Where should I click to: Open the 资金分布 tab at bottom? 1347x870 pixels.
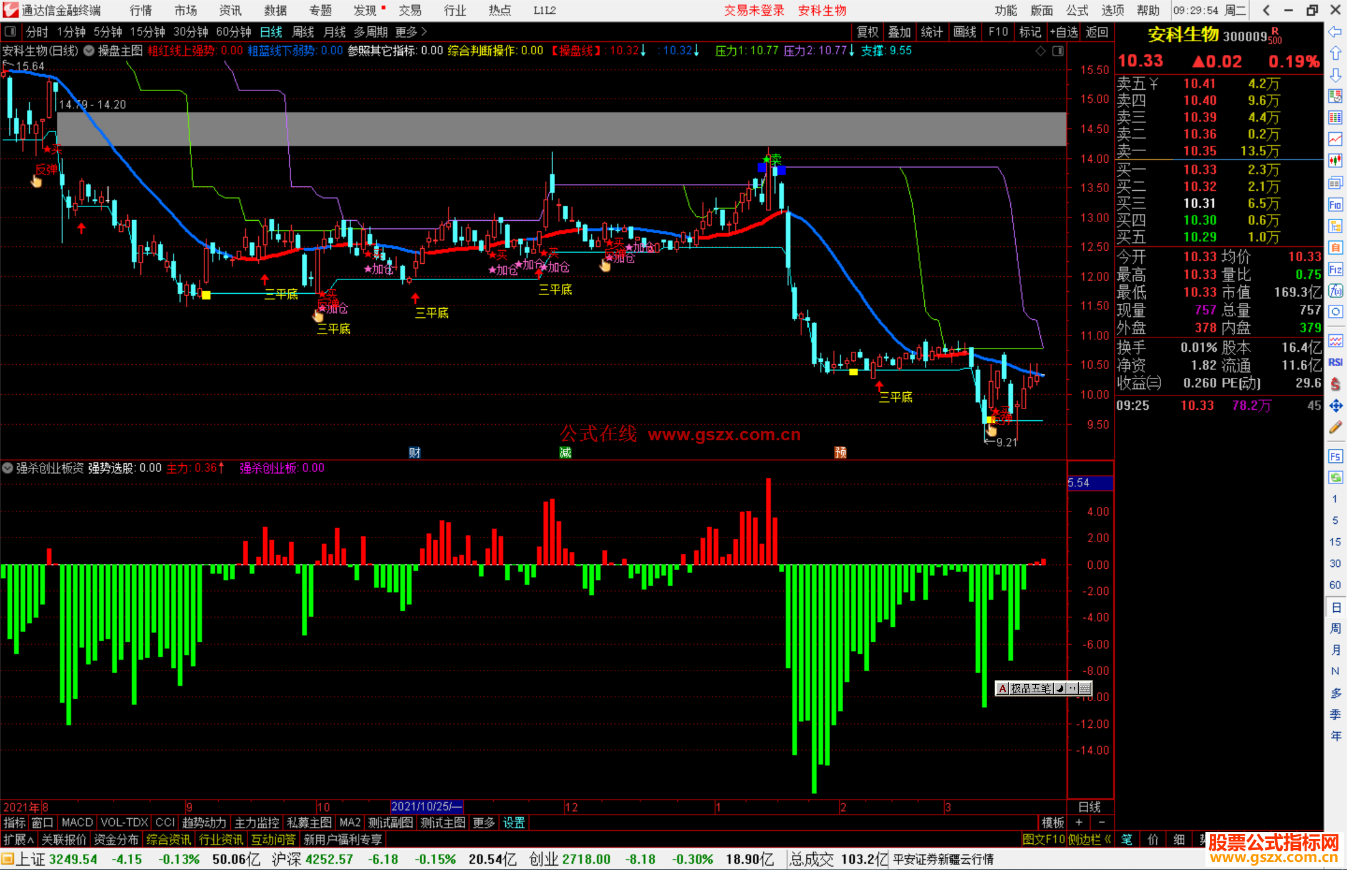116,839
